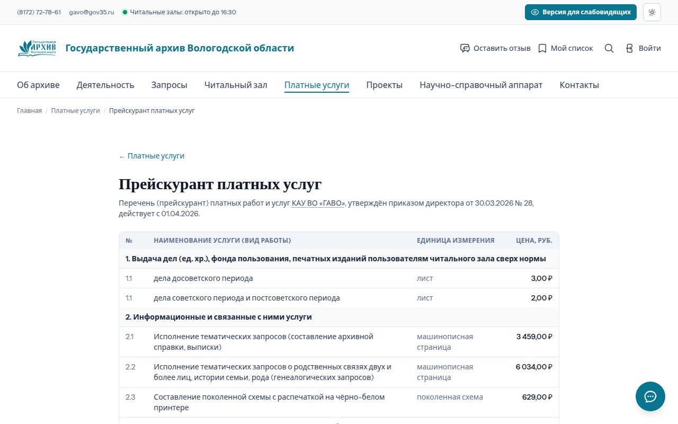Viewport: 678px width, 424px height.
Task: Click the email gavo@gov35.ru
Action: [92, 12]
